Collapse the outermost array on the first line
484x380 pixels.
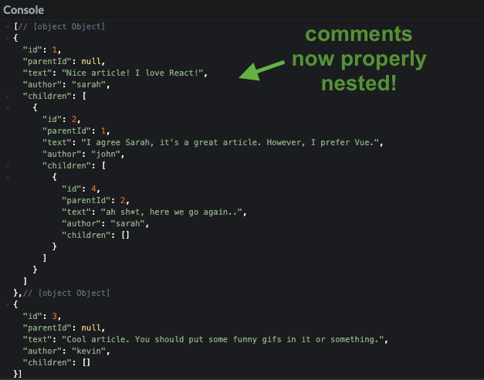click(8, 27)
